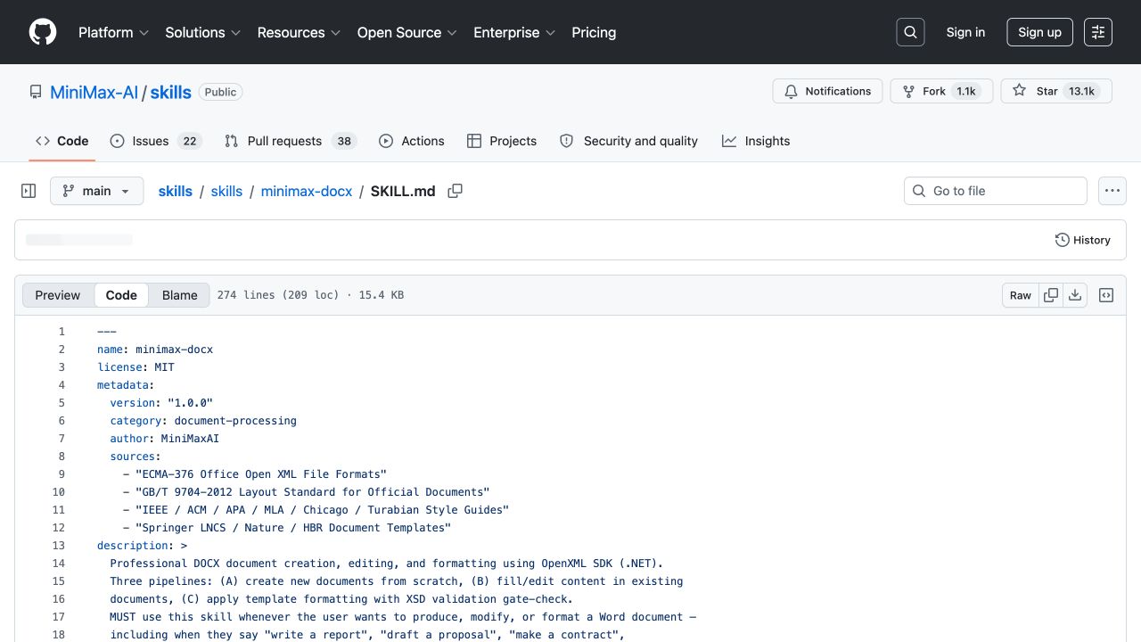
Task: Focus the Go to file search field
Action: click(x=996, y=191)
